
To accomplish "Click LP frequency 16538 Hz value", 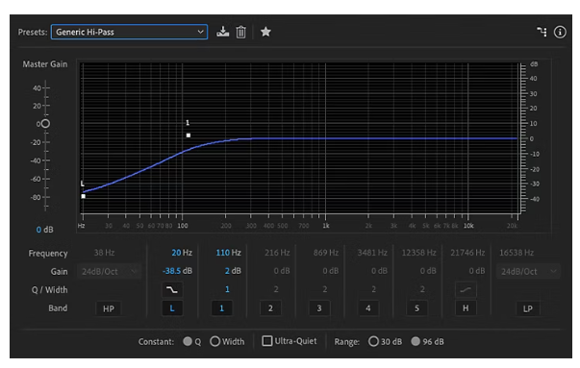I will (x=517, y=253).
